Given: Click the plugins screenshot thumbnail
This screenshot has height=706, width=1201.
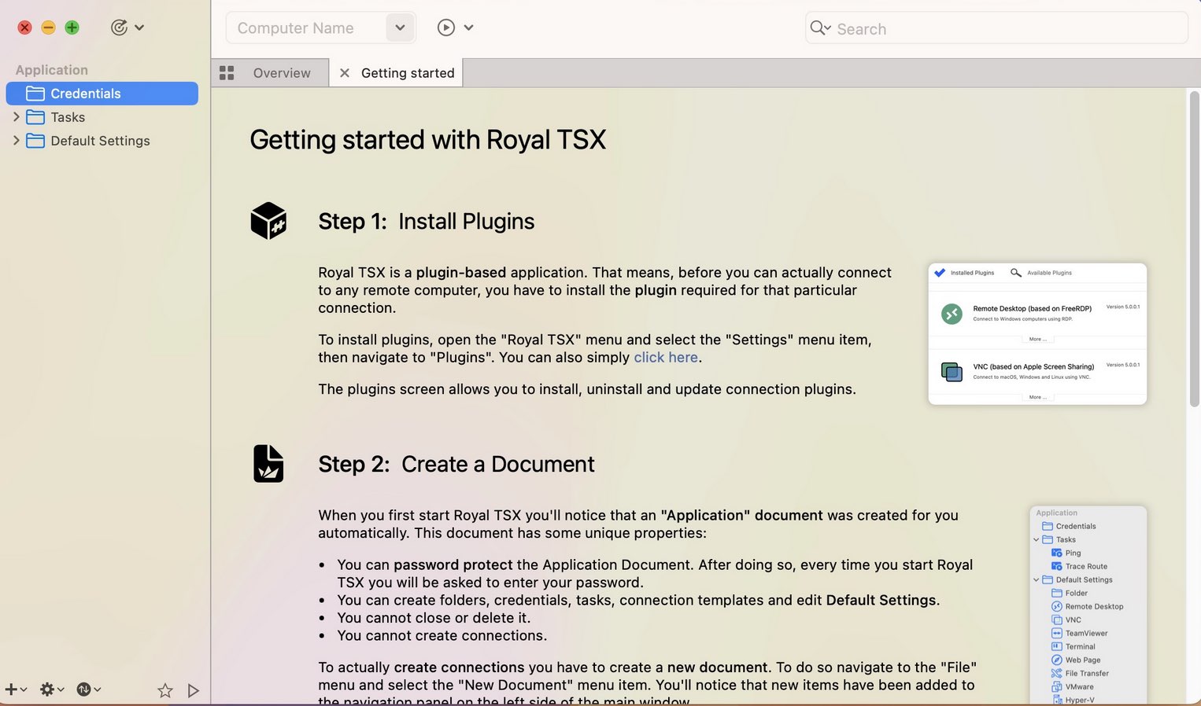Looking at the screenshot, I should 1037,334.
